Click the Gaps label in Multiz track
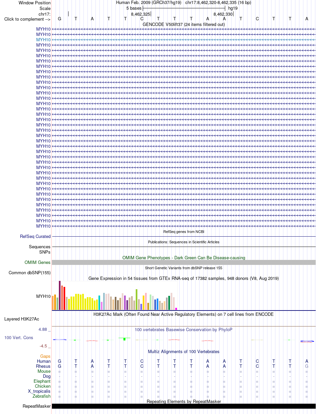The image size is (316, 414). (46, 356)
